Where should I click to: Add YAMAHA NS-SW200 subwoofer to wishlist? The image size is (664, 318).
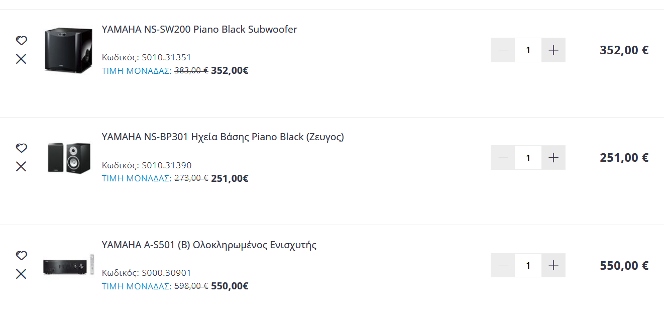tap(21, 41)
